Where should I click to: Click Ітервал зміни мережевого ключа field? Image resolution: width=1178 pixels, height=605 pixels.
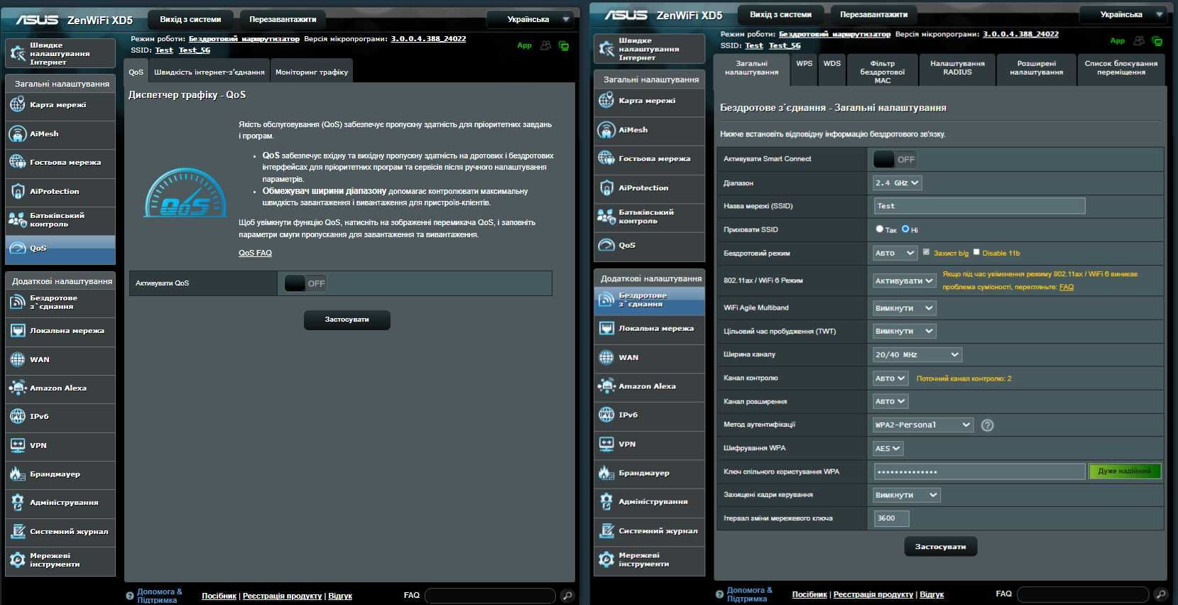[892, 518]
